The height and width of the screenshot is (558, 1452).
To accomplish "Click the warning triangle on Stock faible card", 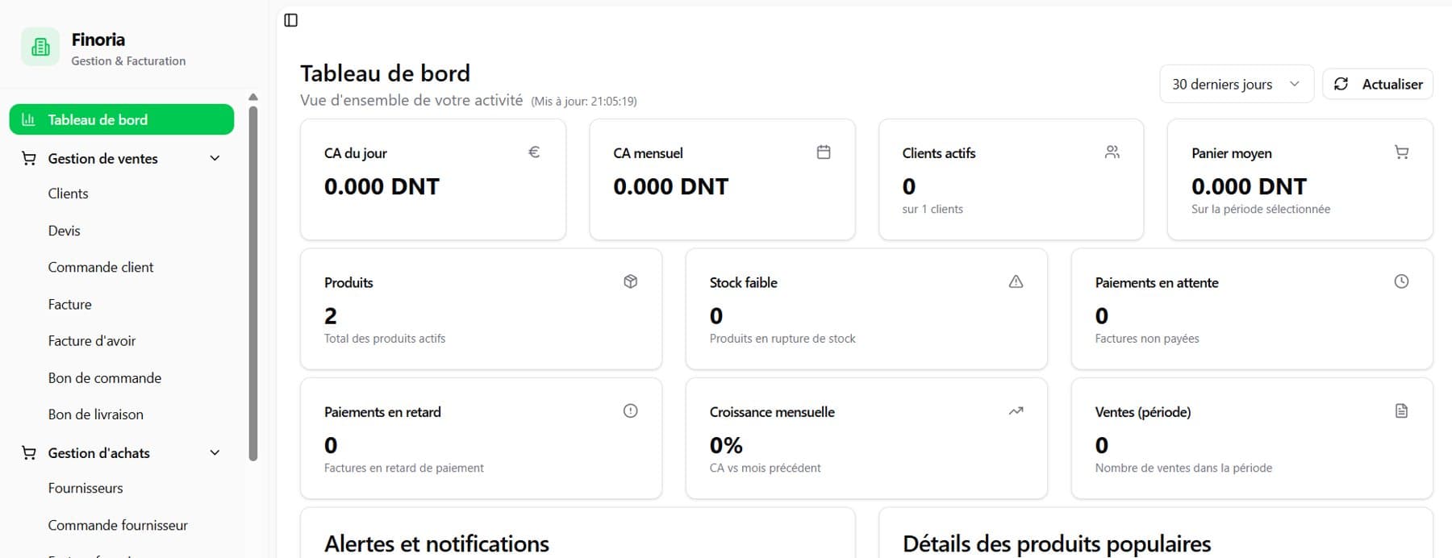I will point(1016,281).
